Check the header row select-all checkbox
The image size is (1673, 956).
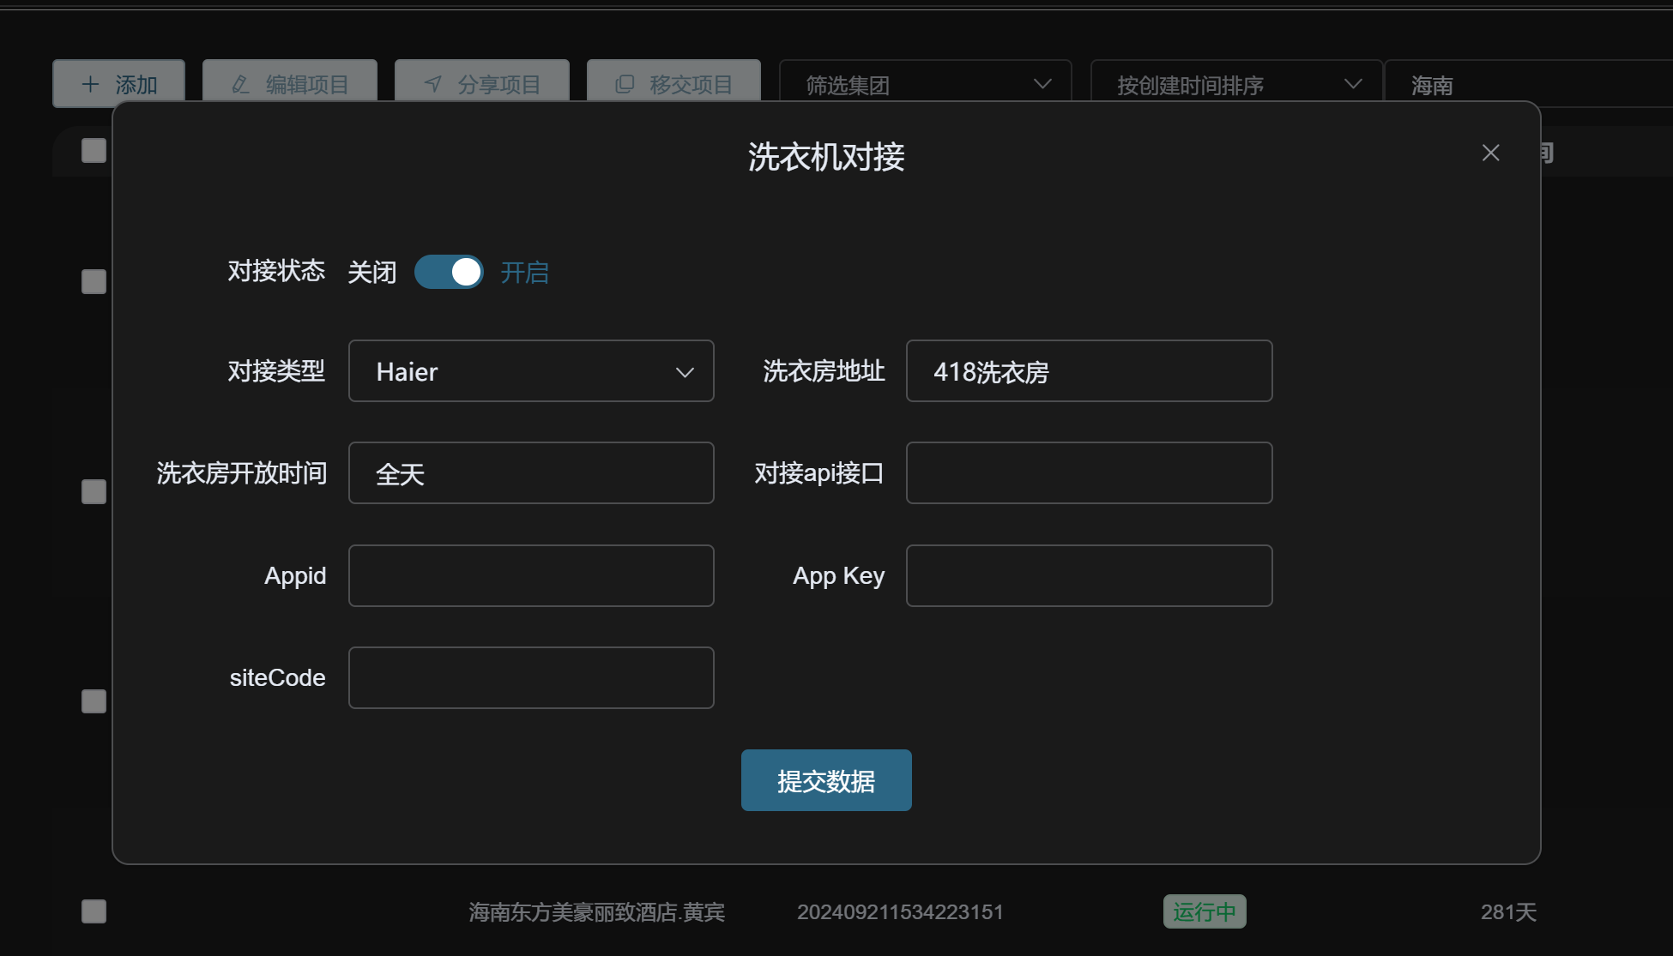pos(94,151)
